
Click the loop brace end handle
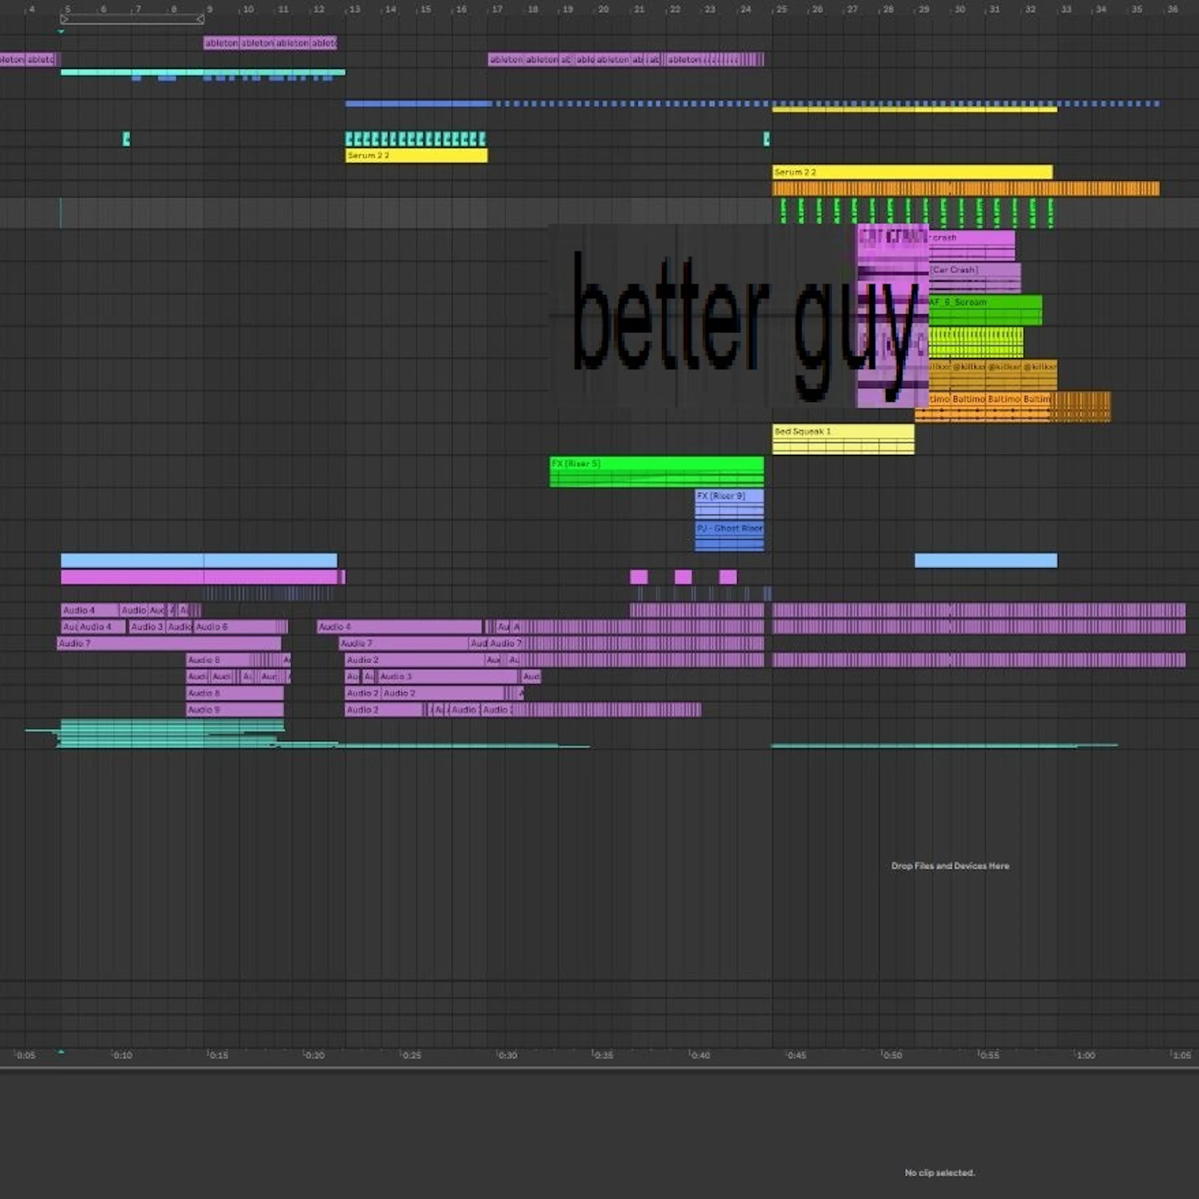pos(199,19)
